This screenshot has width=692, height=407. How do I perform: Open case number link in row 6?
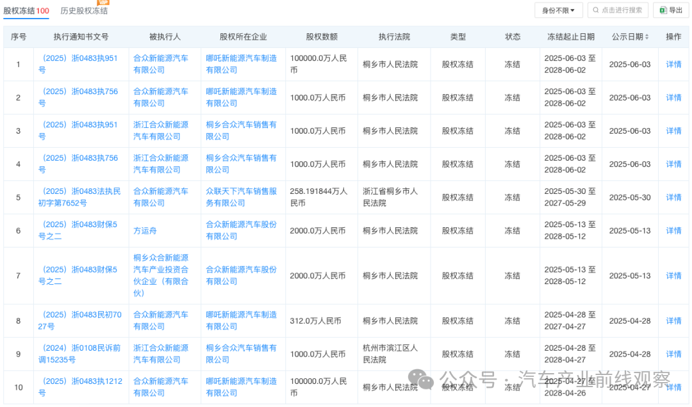tap(78, 230)
